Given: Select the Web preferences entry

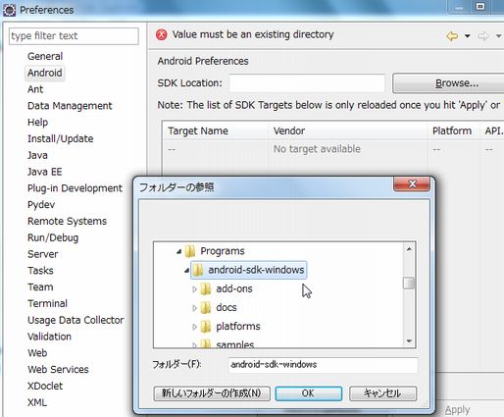Looking at the screenshot, I should (x=37, y=353).
